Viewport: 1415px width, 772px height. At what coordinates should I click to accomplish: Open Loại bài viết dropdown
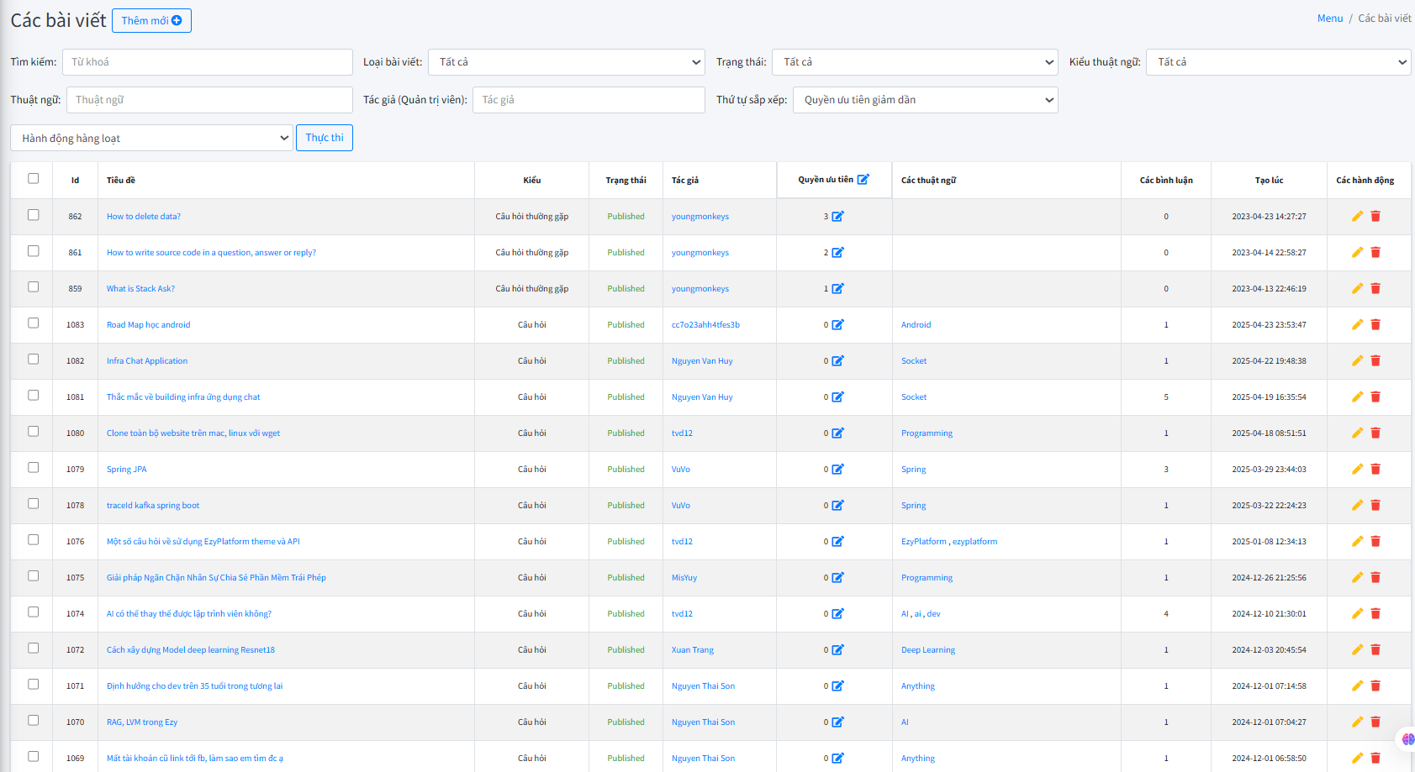tap(567, 62)
